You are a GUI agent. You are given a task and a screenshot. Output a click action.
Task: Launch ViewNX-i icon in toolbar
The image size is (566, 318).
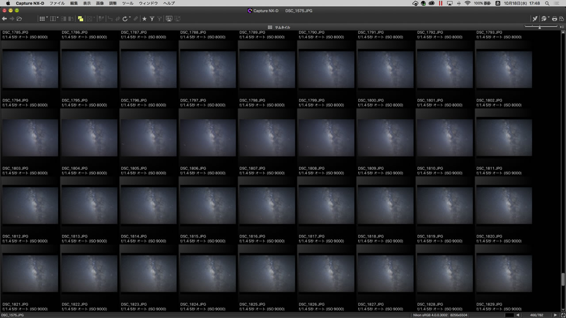(535, 19)
